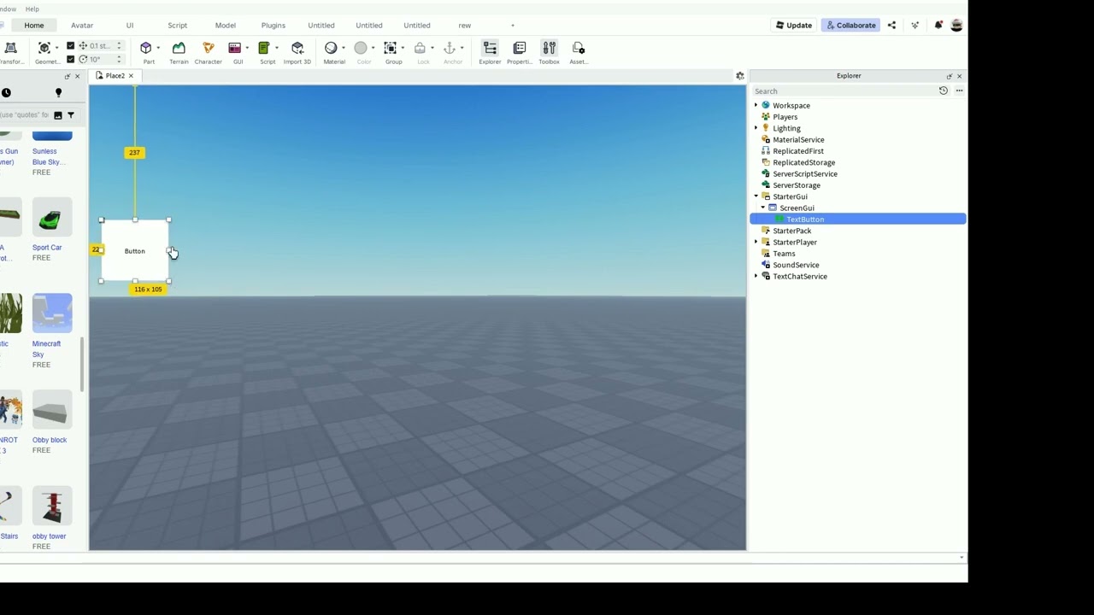
Task: Click the Group tool icon
Action: point(391,48)
